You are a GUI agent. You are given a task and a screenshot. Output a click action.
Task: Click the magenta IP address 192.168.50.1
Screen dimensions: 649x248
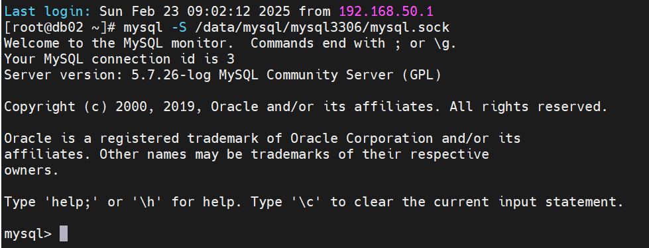[386, 11]
